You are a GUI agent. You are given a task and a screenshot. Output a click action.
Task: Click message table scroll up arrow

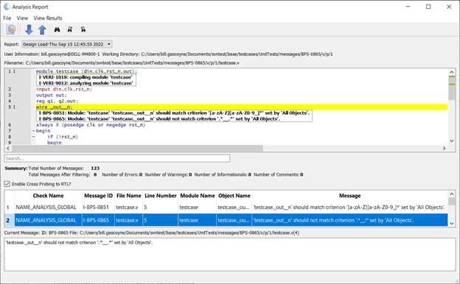(451, 194)
